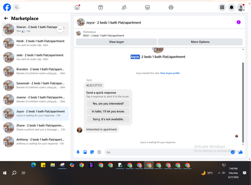251x185 pixels.
Task: Open Windows taskbar search
Action: click(x=14, y=173)
